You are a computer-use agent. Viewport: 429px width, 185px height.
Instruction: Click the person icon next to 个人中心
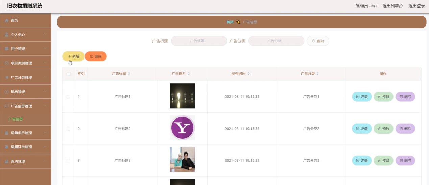pos(7,34)
